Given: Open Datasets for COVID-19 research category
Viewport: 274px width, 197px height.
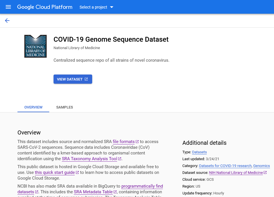Looking at the screenshot, I should 225,166.
